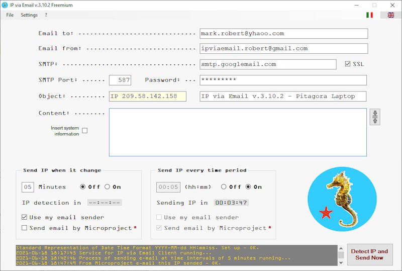Click the IP detection in --:--:-- timer
This screenshot has width=402, height=271.
tap(105, 203)
